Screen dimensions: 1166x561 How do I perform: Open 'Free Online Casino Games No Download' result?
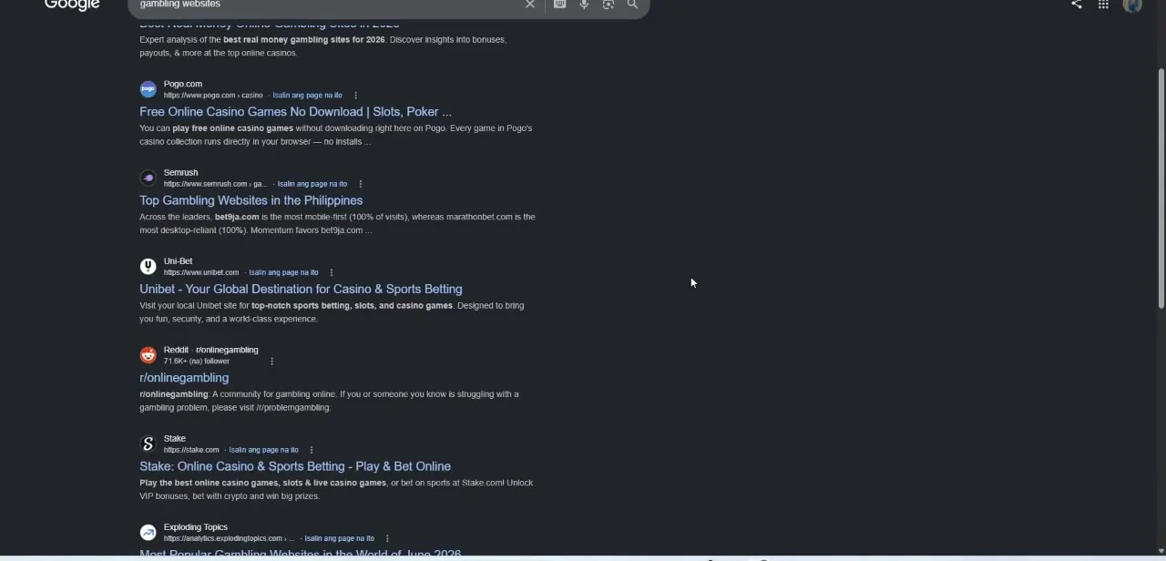pos(295,112)
